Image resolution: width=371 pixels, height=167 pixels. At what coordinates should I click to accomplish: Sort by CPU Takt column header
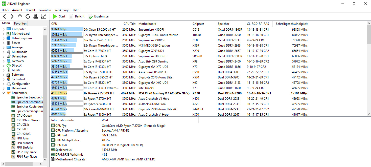(x=128, y=24)
